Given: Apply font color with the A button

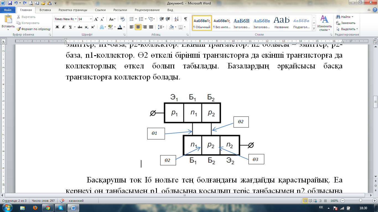Looking at the screenshot, I should point(120,27).
